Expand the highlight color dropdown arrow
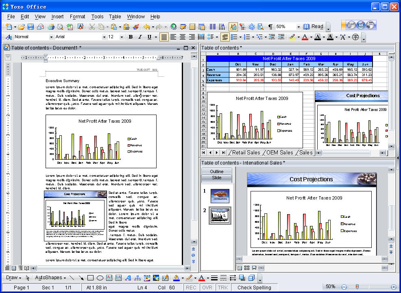 (299, 37)
